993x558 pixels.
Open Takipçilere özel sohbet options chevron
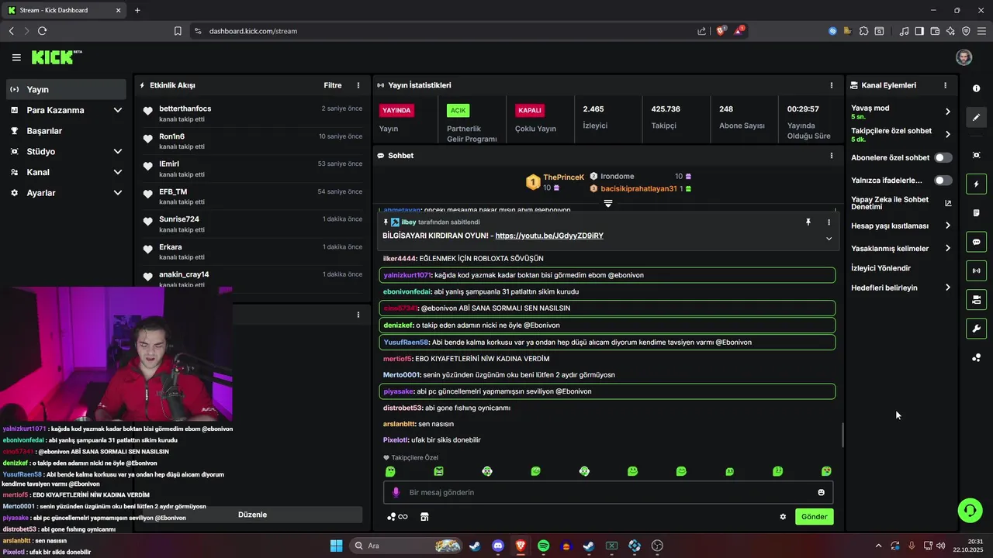tap(947, 134)
